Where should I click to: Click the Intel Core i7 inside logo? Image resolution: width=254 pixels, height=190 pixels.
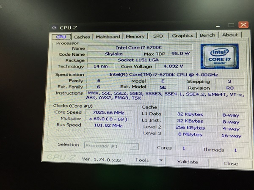click(x=219, y=56)
